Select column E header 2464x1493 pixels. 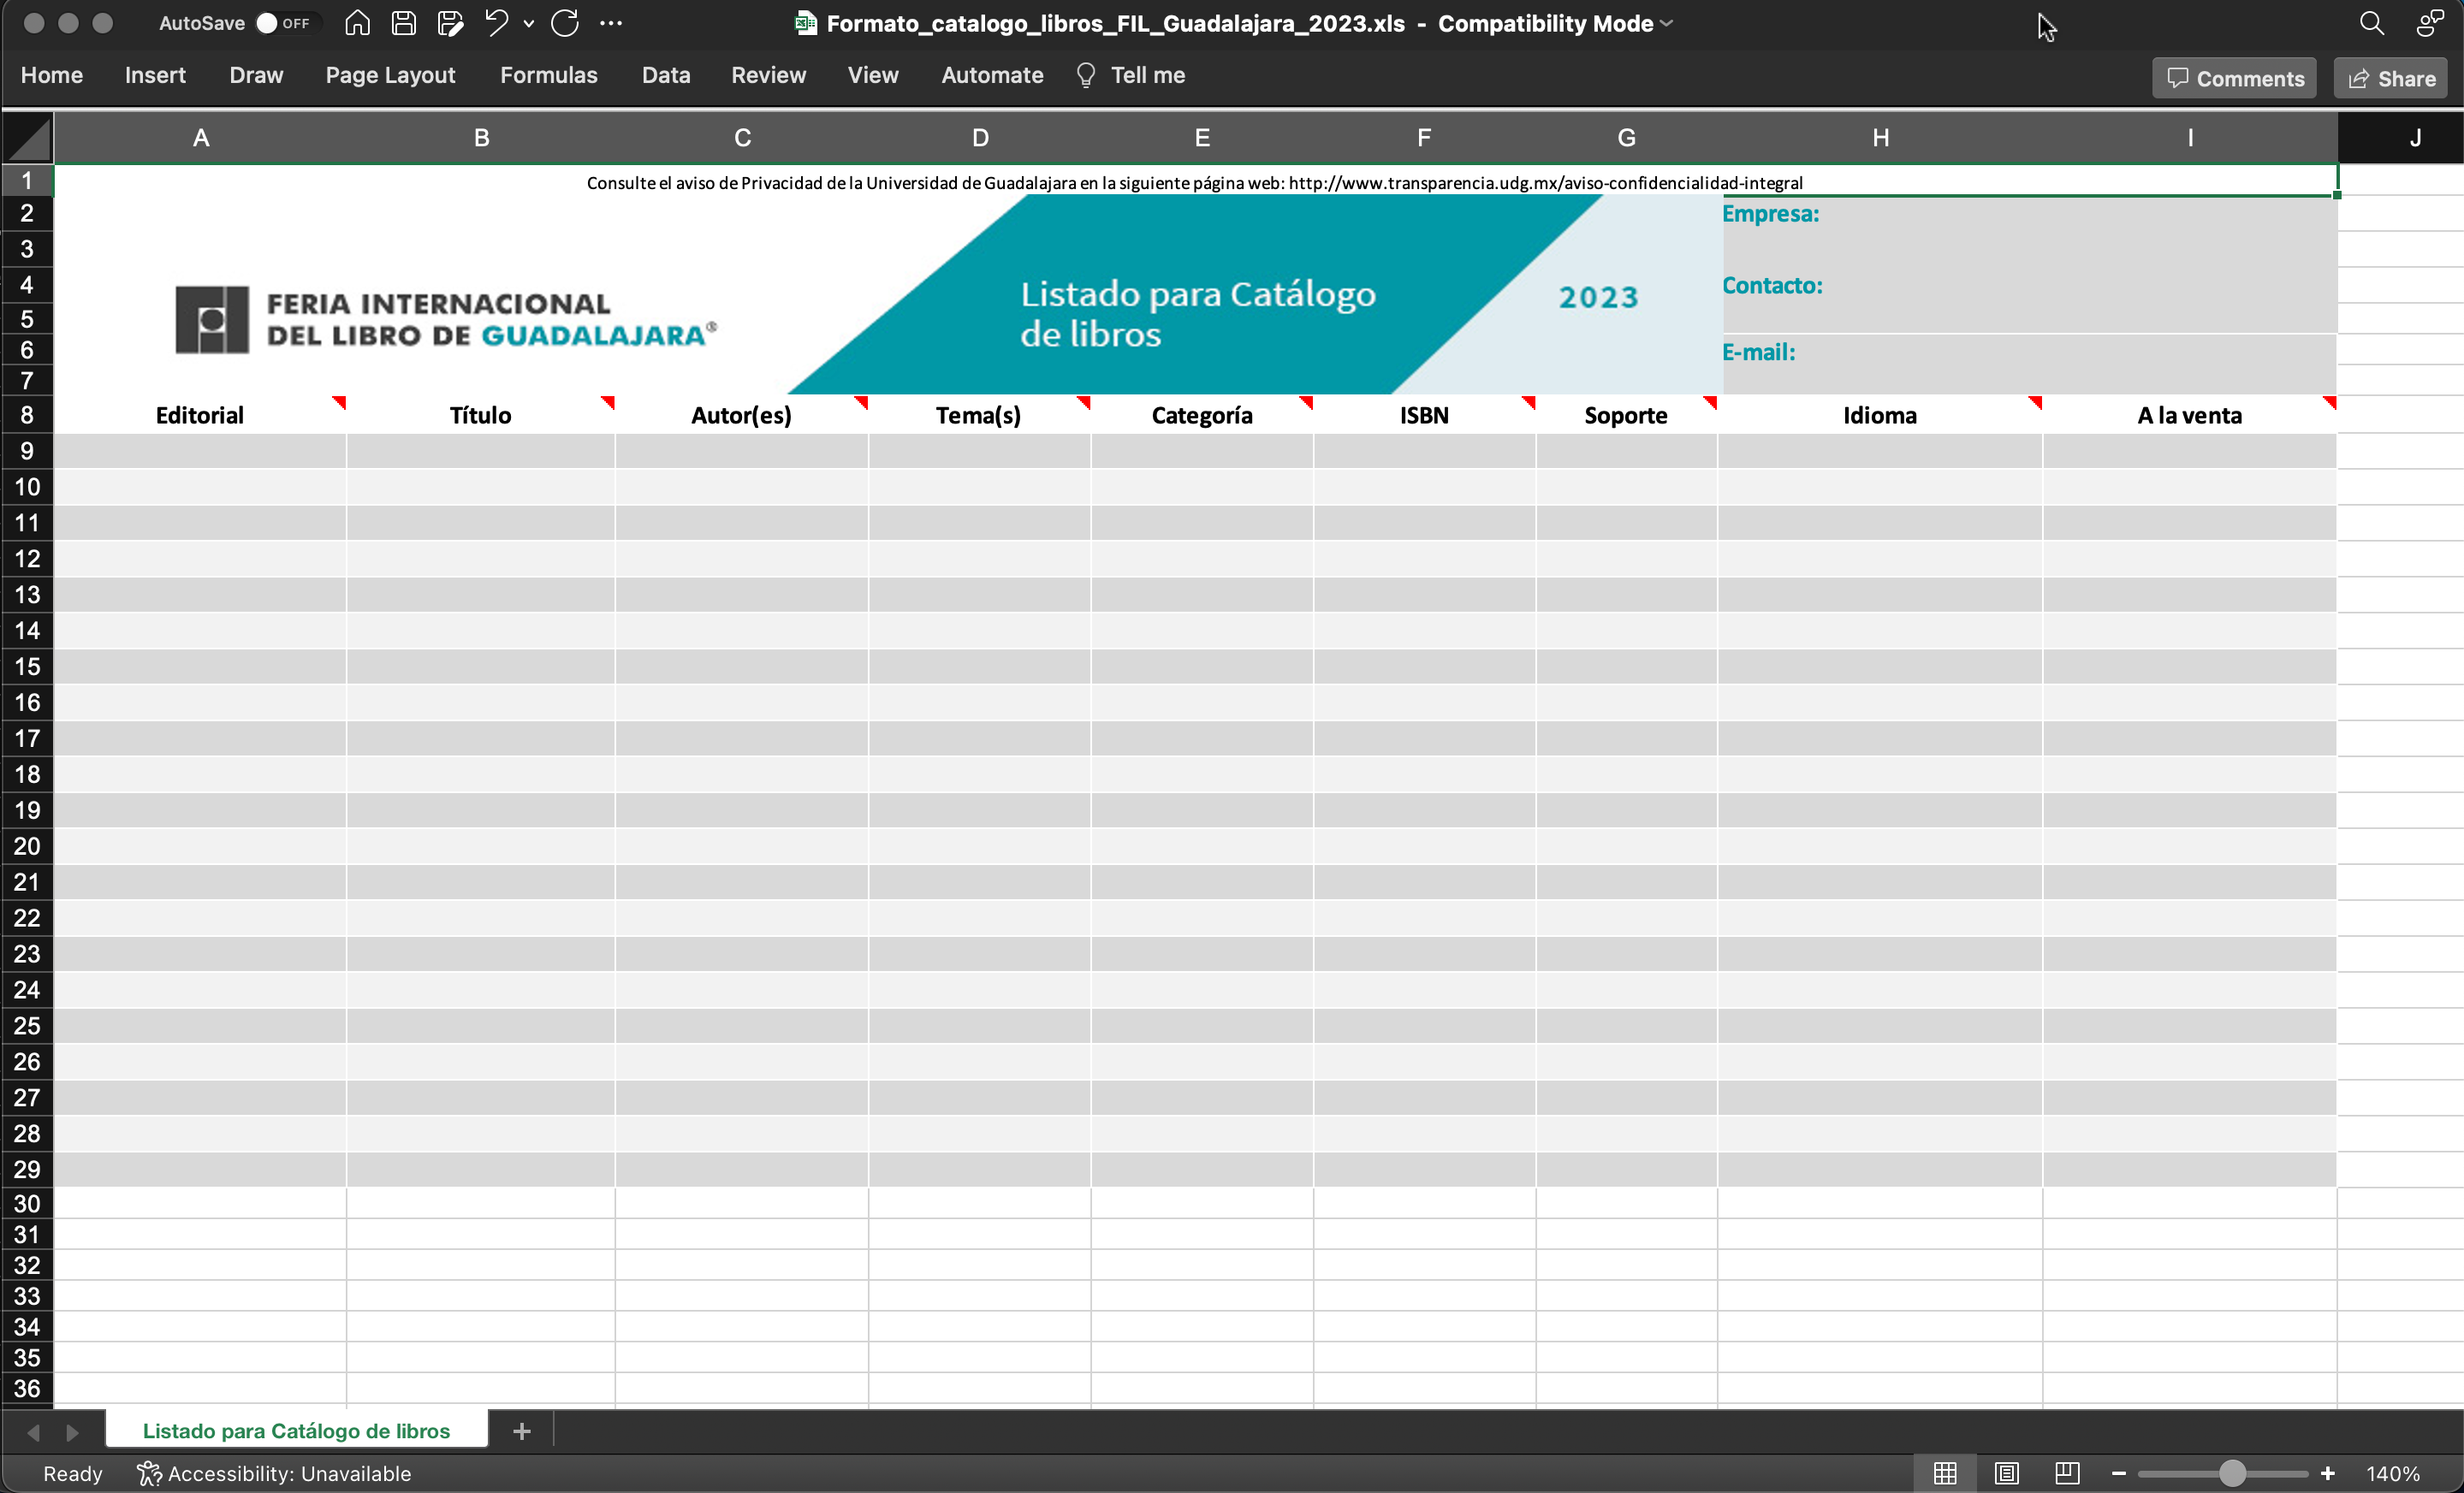click(1202, 138)
